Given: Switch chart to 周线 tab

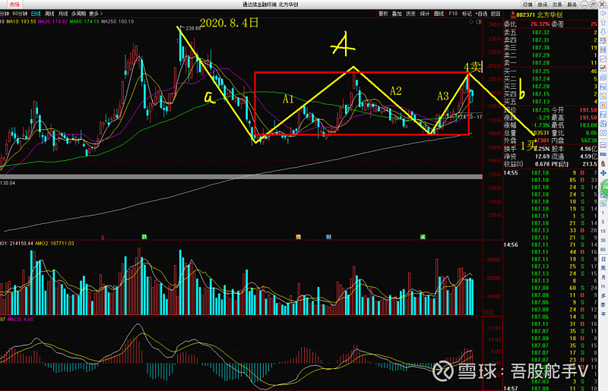Looking at the screenshot, I should click(49, 14).
